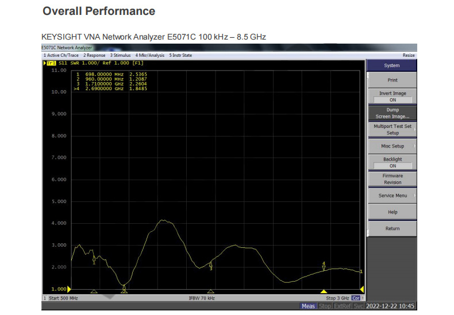The height and width of the screenshot is (315, 454).
Task: Expand the Service Menu submenu
Action: pos(393,196)
